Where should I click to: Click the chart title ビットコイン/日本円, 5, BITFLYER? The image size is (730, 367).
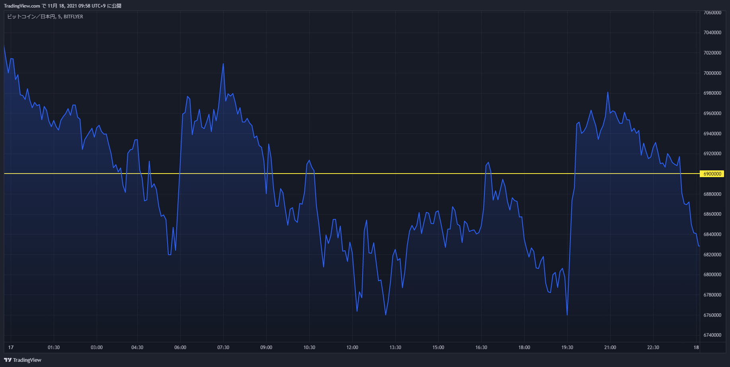pos(45,17)
